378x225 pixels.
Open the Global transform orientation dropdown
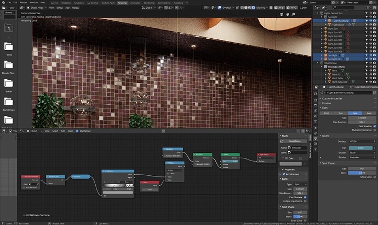pyautogui.click(x=148, y=8)
